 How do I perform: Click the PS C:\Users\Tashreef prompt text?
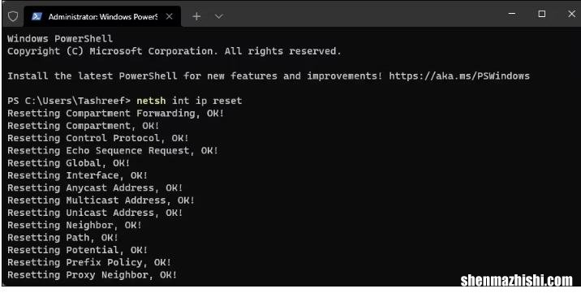[69, 101]
